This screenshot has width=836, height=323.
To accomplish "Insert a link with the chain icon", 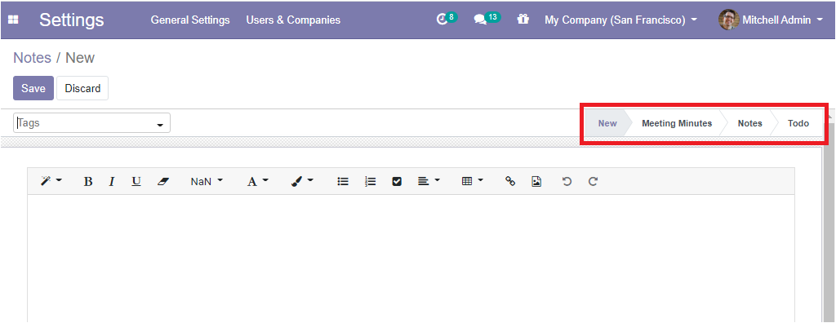I will tap(510, 181).
